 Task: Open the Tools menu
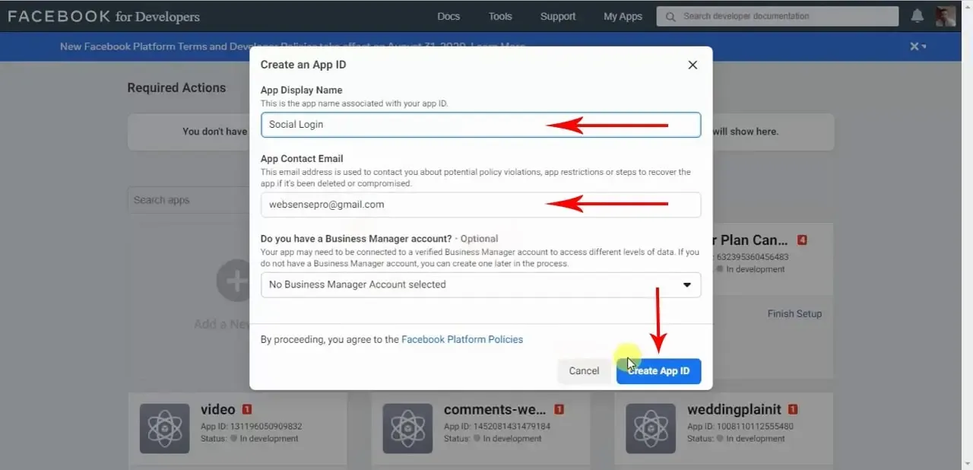pyautogui.click(x=500, y=16)
